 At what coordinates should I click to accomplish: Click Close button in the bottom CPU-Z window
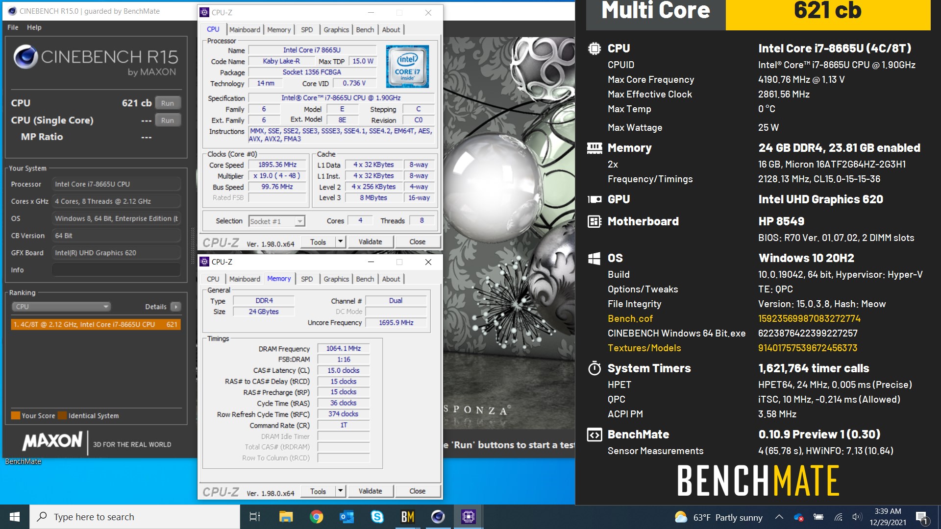point(418,491)
